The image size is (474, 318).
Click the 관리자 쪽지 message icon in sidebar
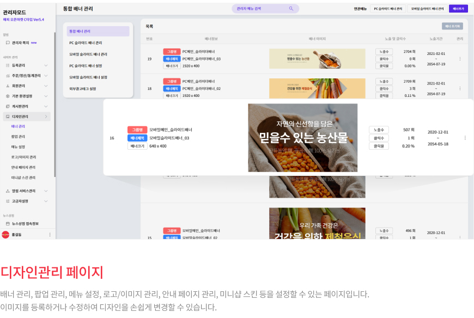click(x=8, y=43)
